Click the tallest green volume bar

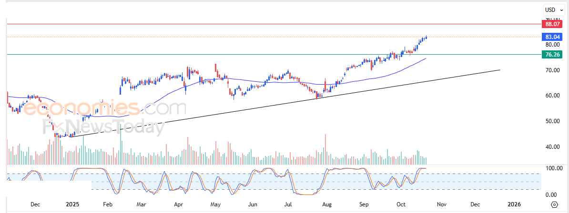tap(121, 147)
